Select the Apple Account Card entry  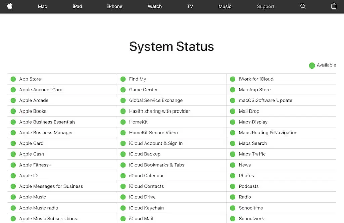[x=41, y=90]
